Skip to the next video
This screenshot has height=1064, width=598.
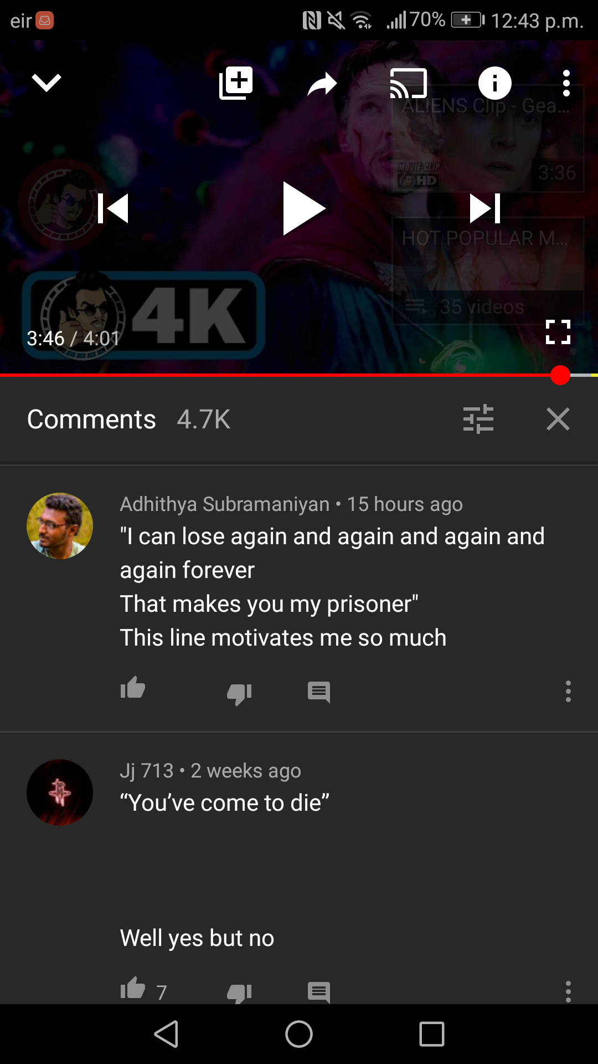pos(485,208)
